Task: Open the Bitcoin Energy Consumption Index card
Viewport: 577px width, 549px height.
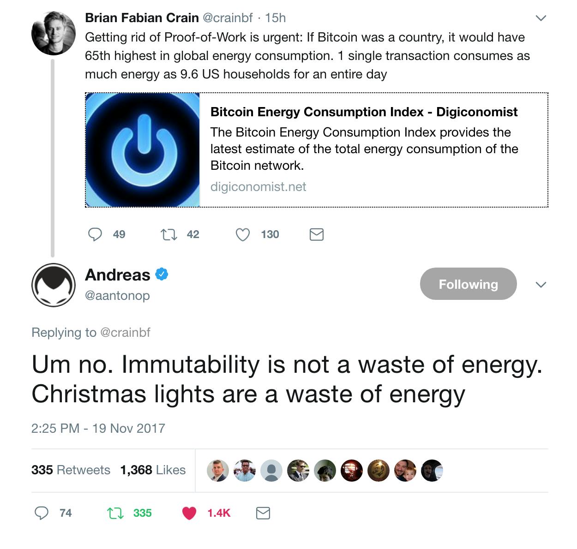Action: click(x=364, y=112)
